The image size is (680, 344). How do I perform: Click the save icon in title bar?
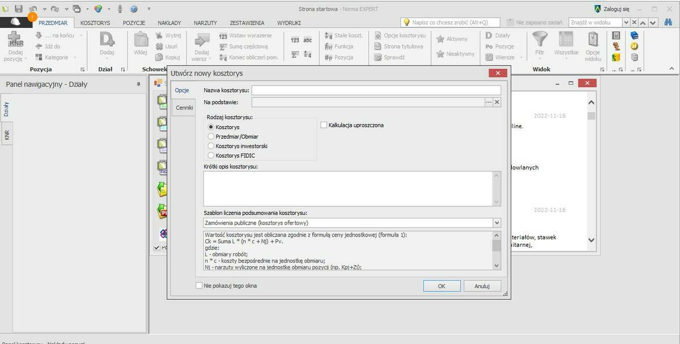[19, 8]
